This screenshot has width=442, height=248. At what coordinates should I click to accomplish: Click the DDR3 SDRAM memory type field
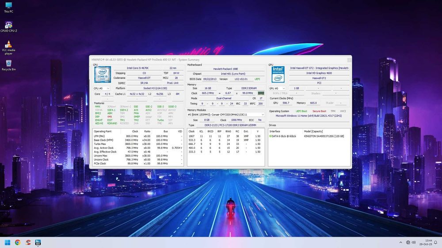click(x=249, y=88)
